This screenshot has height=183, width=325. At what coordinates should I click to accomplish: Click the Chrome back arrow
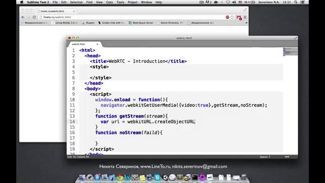point(23,17)
